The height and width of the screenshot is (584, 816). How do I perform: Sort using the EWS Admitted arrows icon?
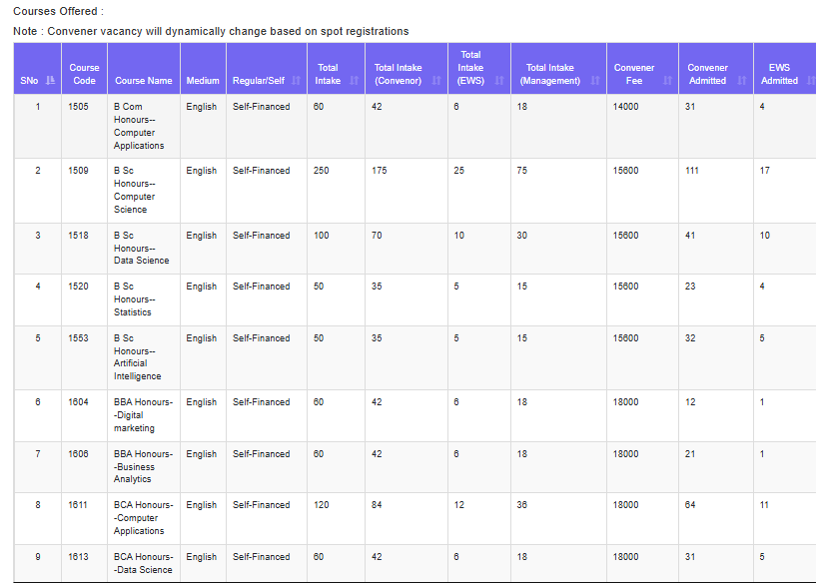click(811, 80)
